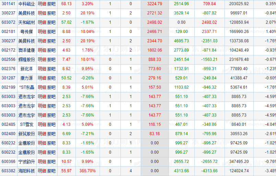View 明细 for 宁波韵升
The image size is (276, 176).
click(42, 162)
